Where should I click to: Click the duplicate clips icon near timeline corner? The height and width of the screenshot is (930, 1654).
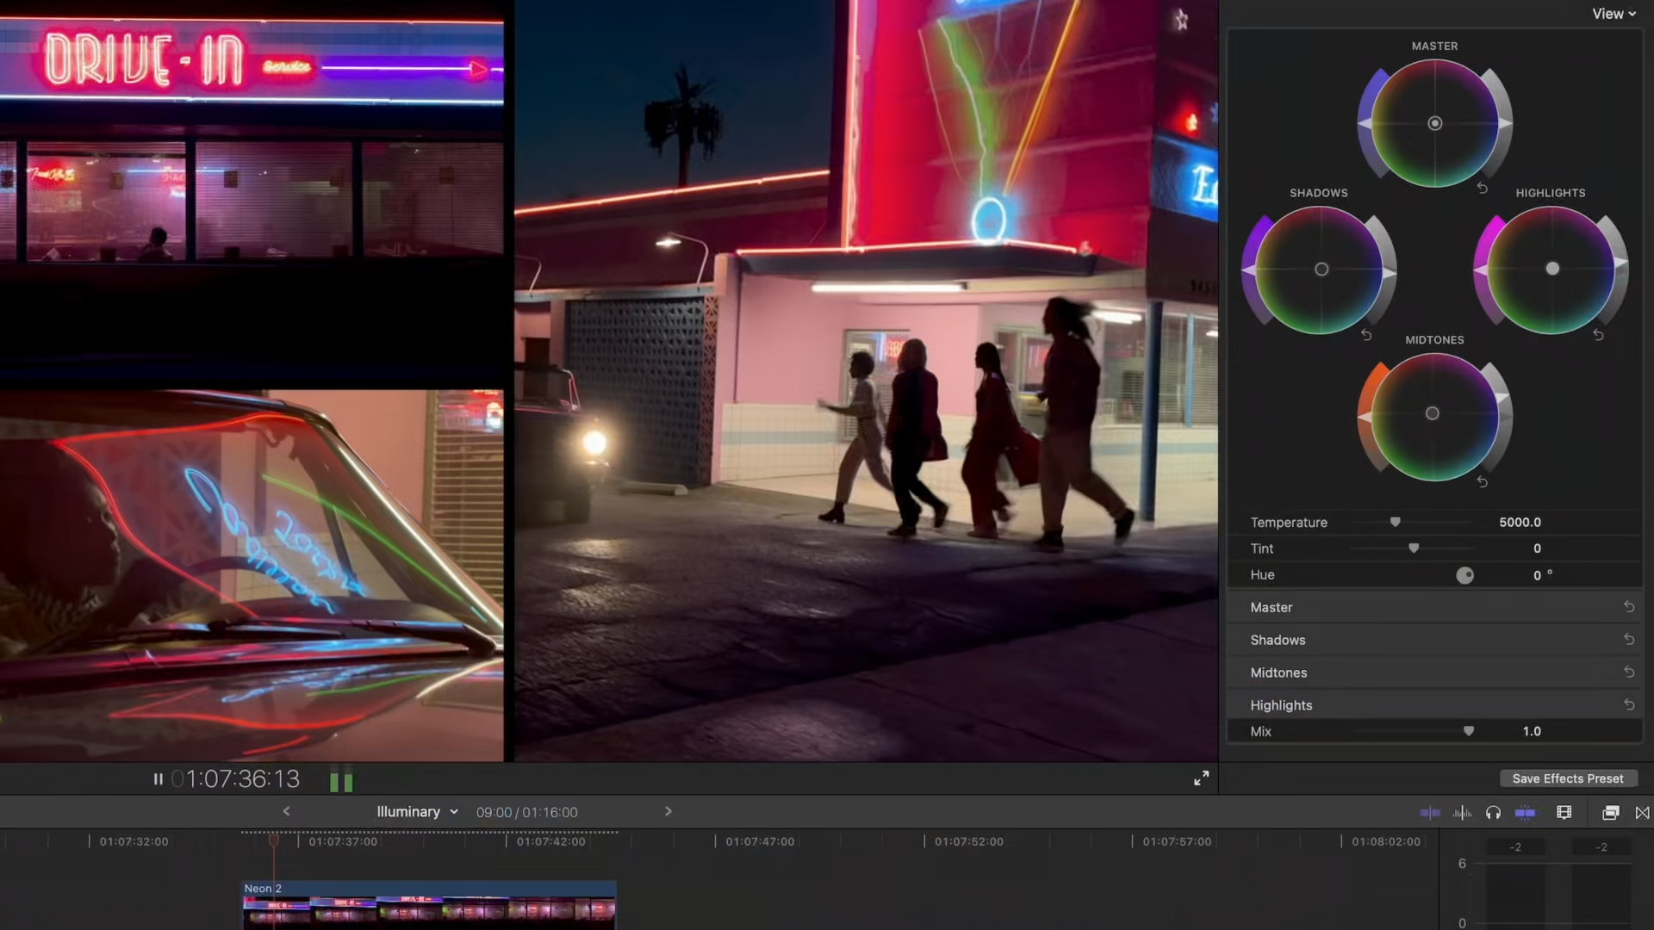pos(1609,812)
